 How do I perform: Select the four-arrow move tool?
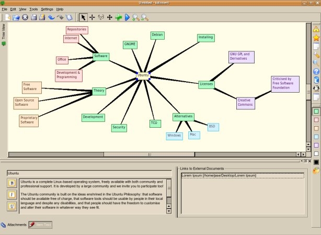coord(110,17)
